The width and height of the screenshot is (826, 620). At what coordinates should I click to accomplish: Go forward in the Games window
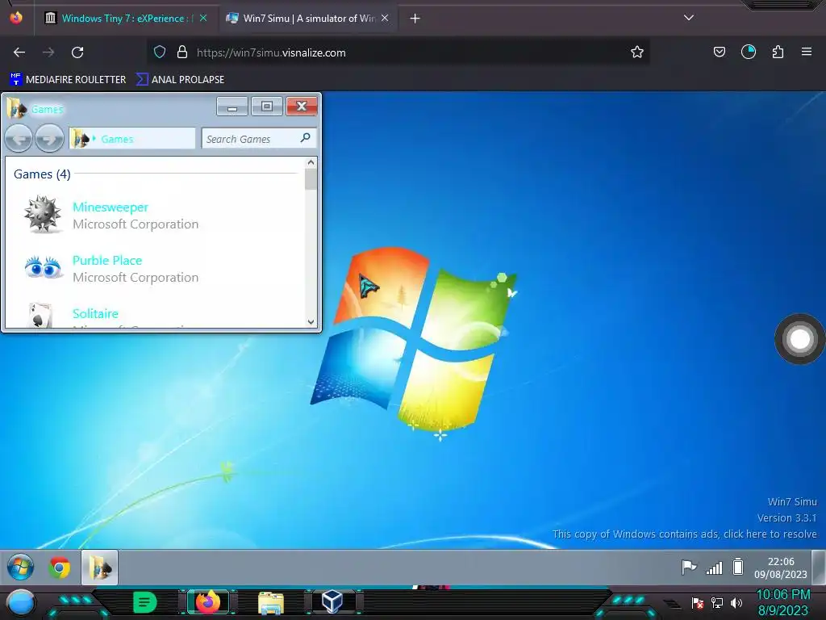click(x=49, y=139)
